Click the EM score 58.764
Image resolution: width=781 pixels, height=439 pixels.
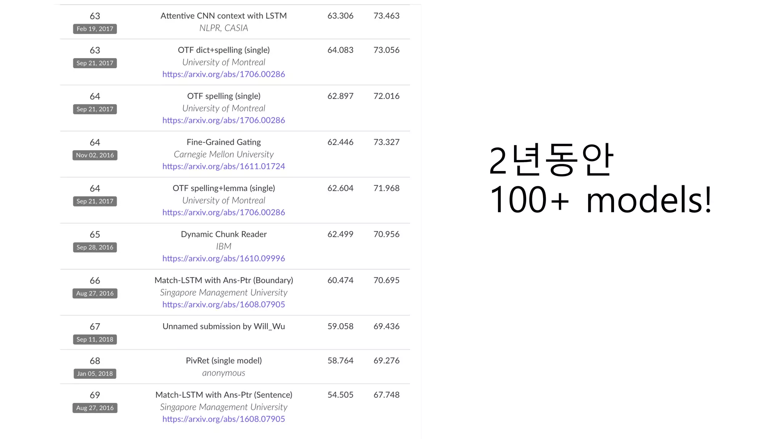click(x=340, y=361)
